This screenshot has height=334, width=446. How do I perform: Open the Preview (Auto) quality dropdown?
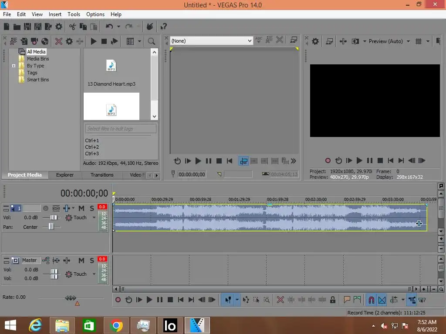pyautogui.click(x=409, y=41)
